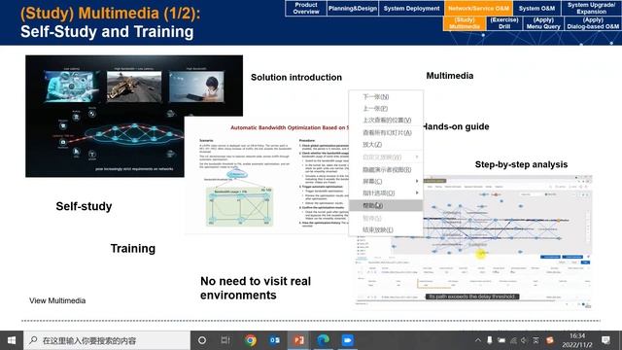Select 上次查看的位置(V) menu entry

click(x=386, y=121)
